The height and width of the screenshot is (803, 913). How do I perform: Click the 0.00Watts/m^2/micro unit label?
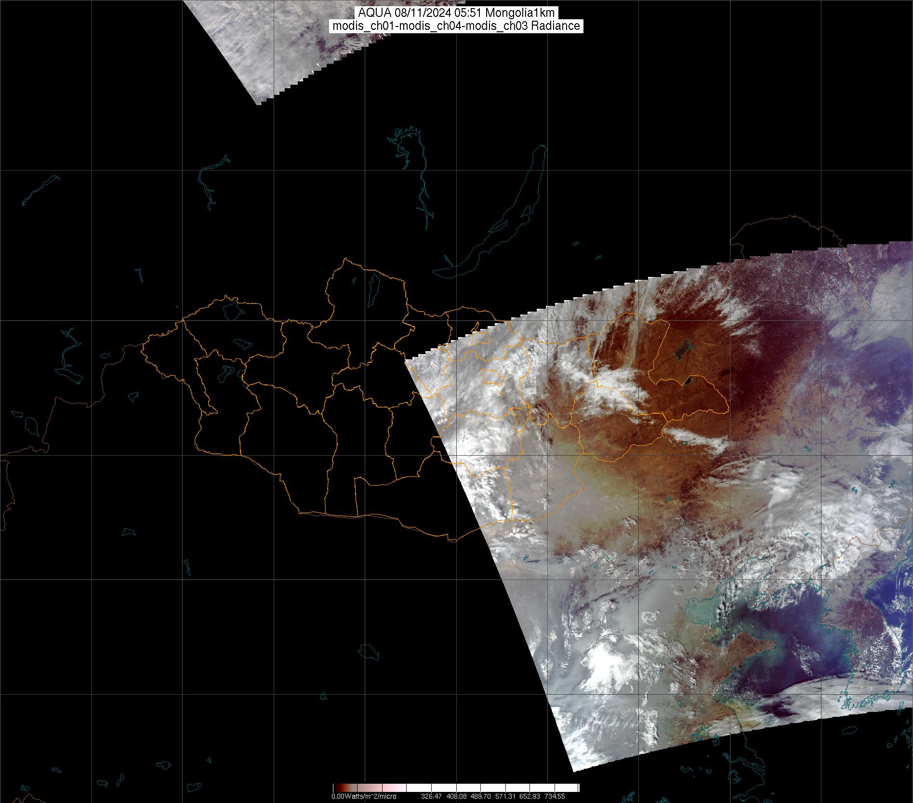[363, 796]
